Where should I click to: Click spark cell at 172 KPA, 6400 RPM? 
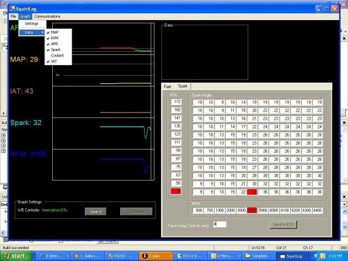[318, 102]
